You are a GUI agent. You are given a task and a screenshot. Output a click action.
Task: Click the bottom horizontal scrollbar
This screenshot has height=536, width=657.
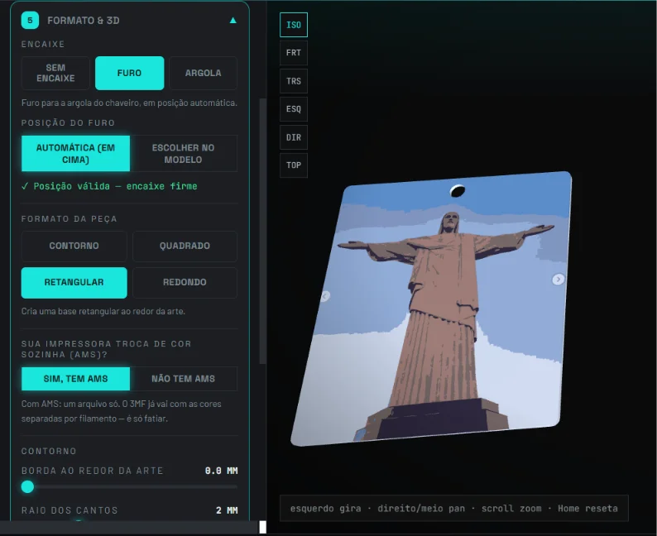click(129, 527)
